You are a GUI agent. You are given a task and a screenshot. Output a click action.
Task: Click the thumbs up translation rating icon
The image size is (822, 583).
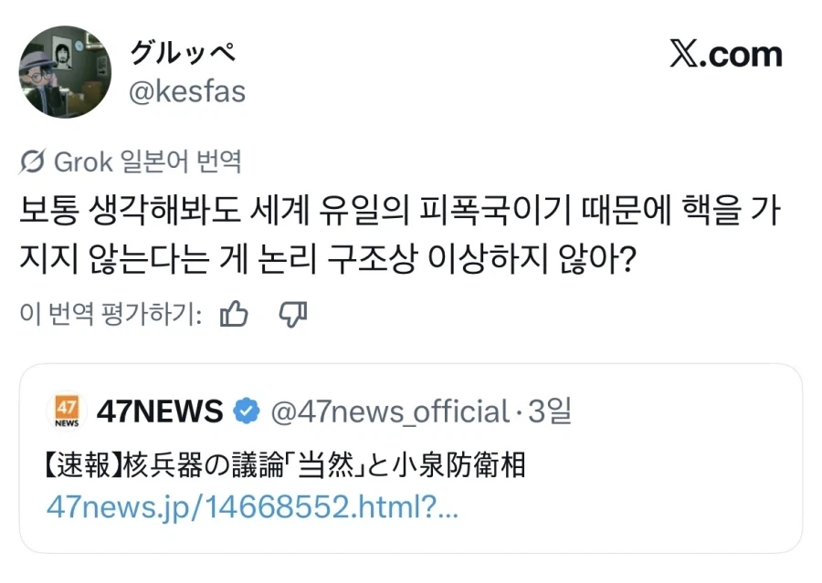(233, 314)
